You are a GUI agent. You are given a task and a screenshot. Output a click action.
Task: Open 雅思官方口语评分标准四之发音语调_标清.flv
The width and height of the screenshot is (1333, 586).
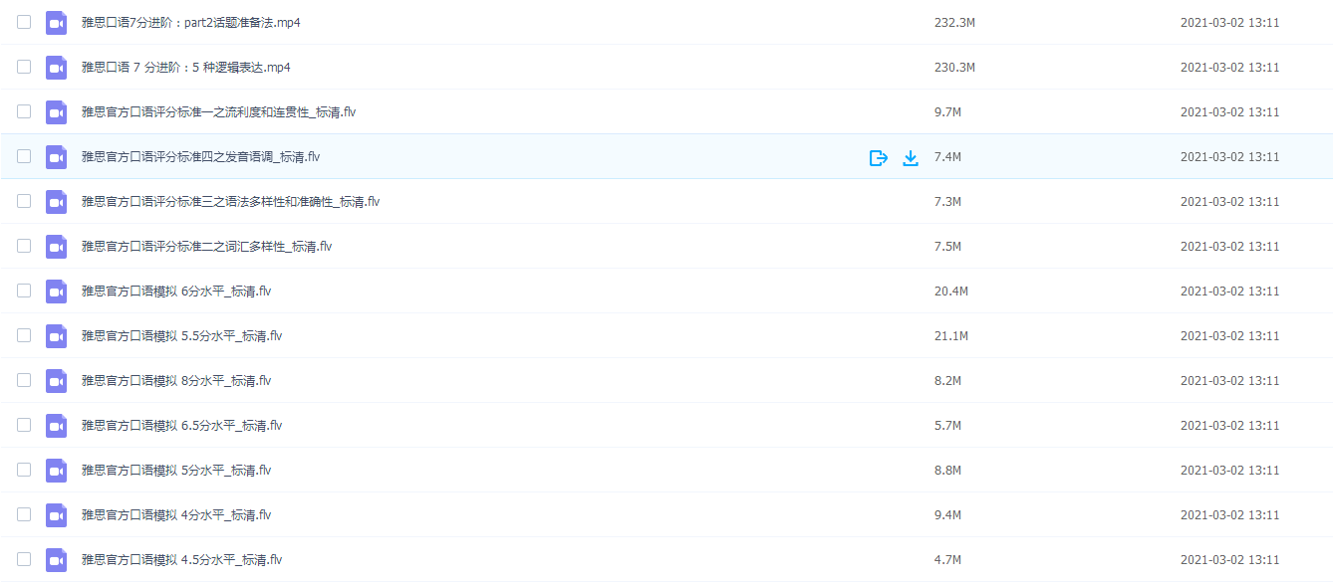[x=200, y=157]
